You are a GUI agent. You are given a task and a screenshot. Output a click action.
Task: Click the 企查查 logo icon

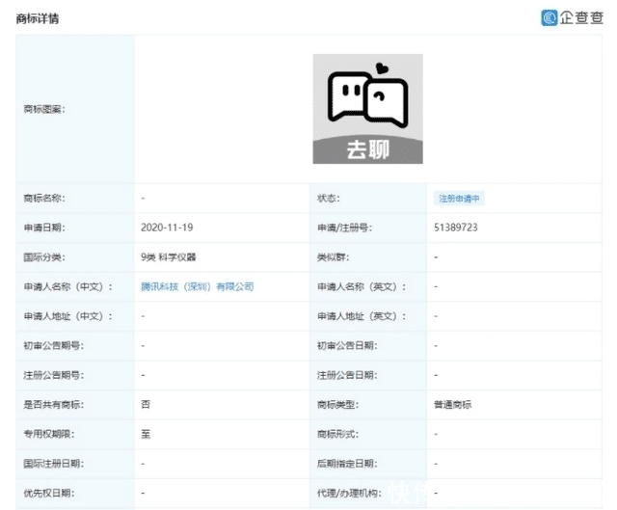point(550,17)
